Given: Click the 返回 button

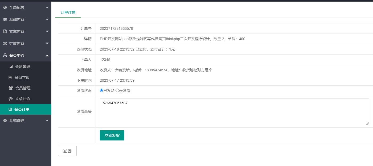Looking at the screenshot, I should click(67, 151).
